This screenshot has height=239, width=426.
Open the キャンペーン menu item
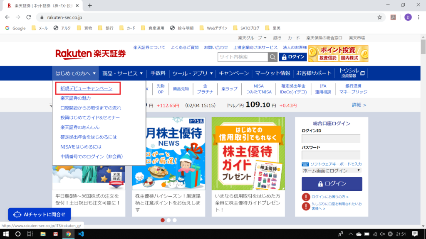(234, 73)
